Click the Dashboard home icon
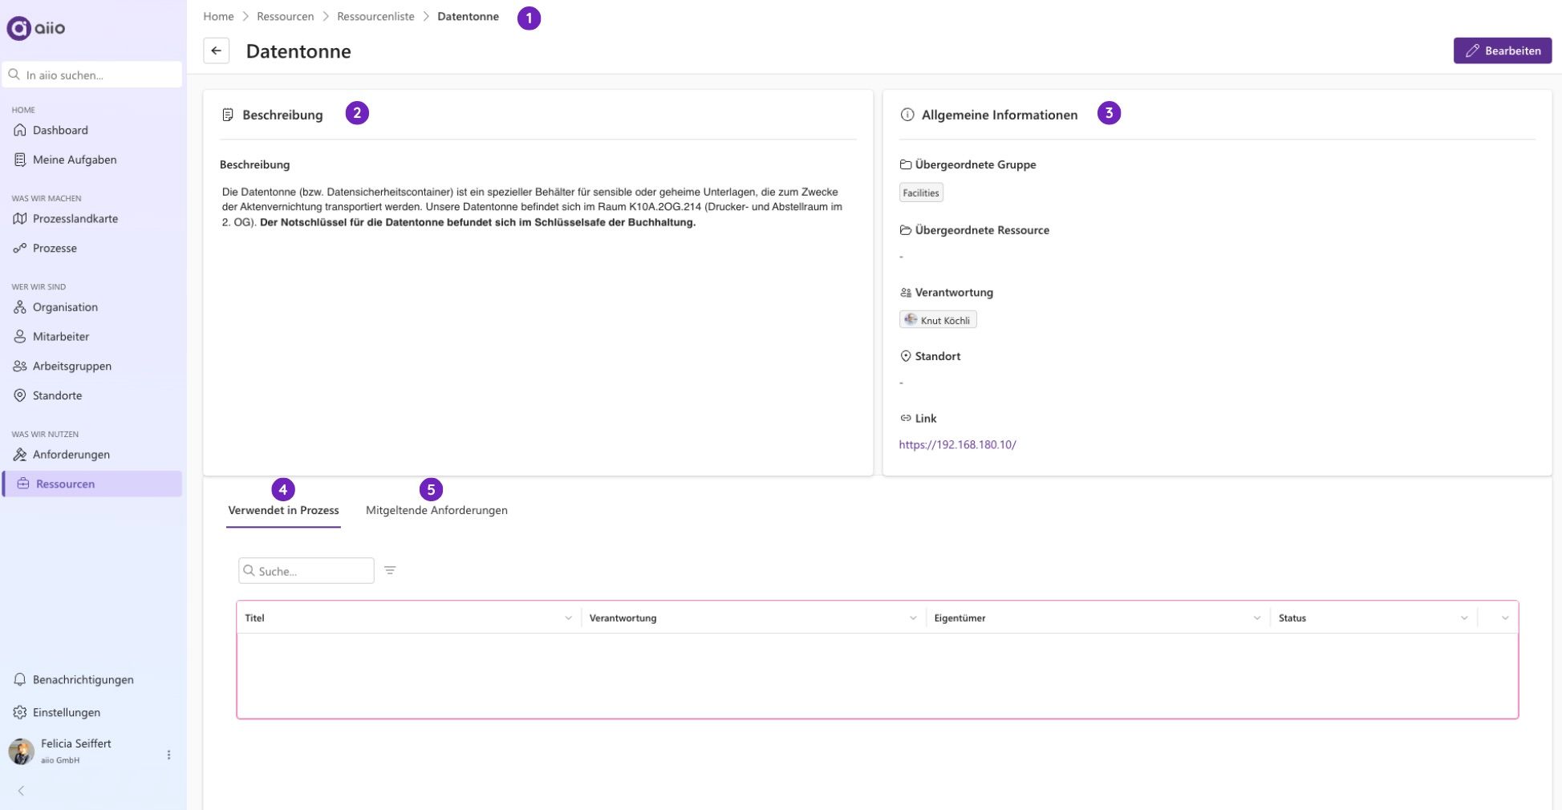The height and width of the screenshot is (810, 1562). [x=20, y=130]
